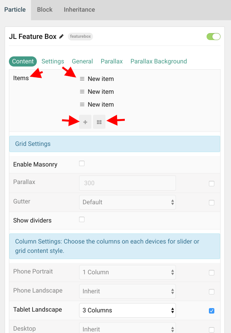Viewport: 231px width, 333px height.
Task: Open the Gutter dropdown
Action: tap(128, 202)
